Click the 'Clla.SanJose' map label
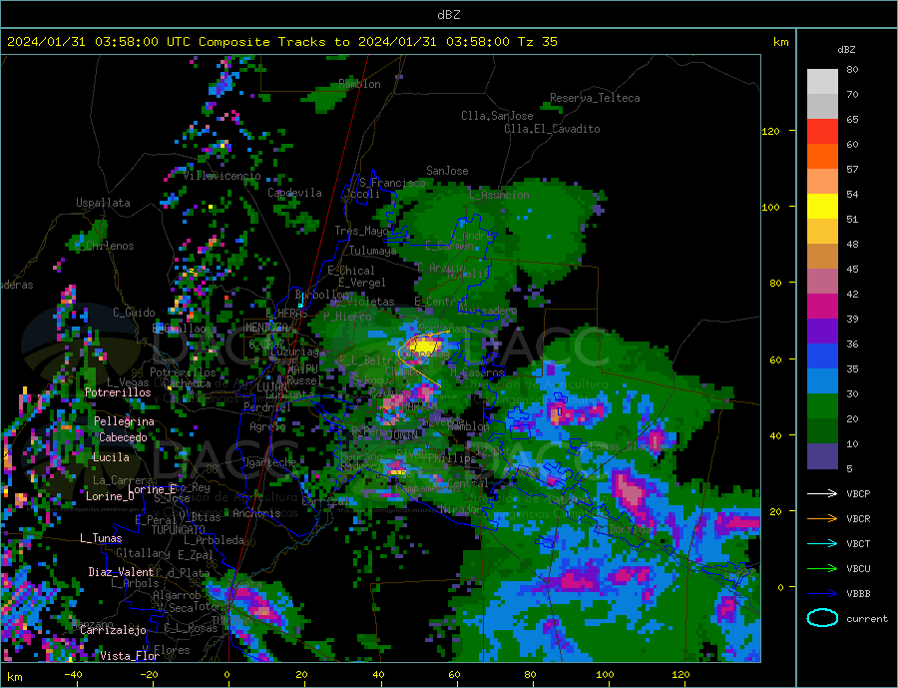 (x=497, y=116)
